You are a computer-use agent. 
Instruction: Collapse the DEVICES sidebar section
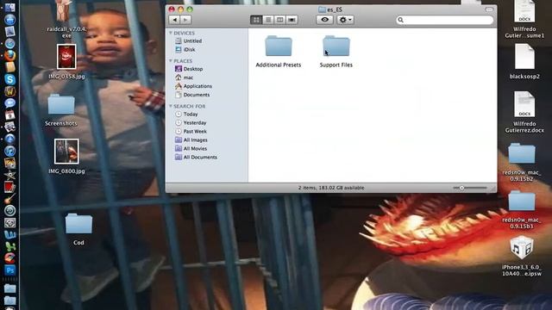(171, 33)
